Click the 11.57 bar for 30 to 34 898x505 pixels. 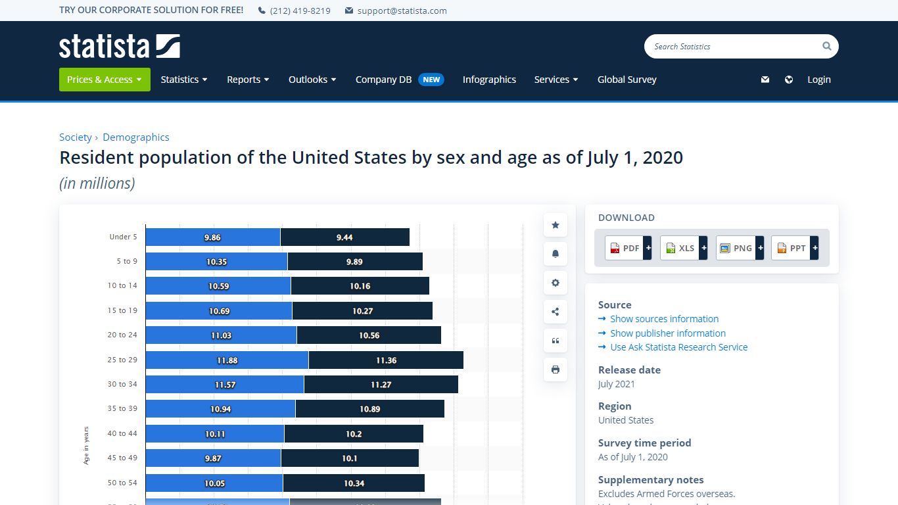(x=225, y=385)
